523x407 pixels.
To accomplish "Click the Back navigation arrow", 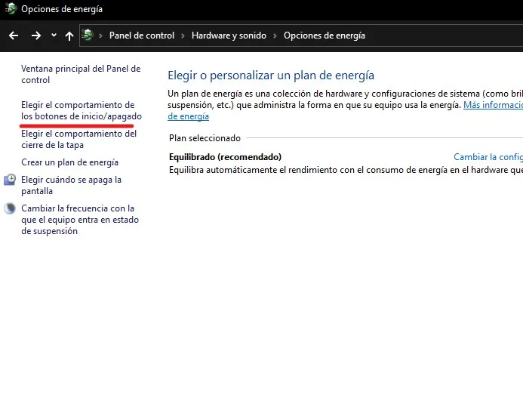I will click(14, 35).
